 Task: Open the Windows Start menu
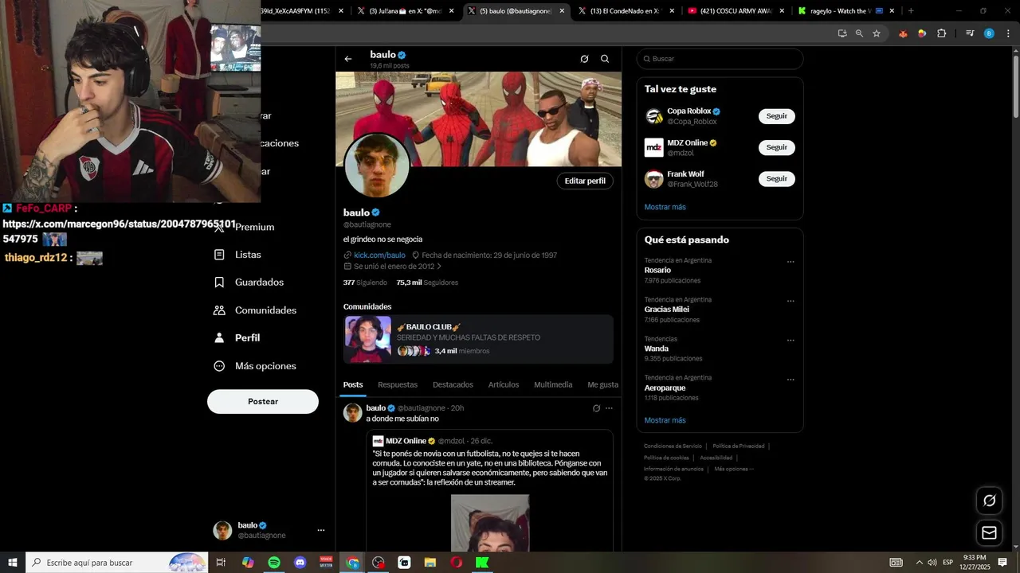tap(13, 563)
